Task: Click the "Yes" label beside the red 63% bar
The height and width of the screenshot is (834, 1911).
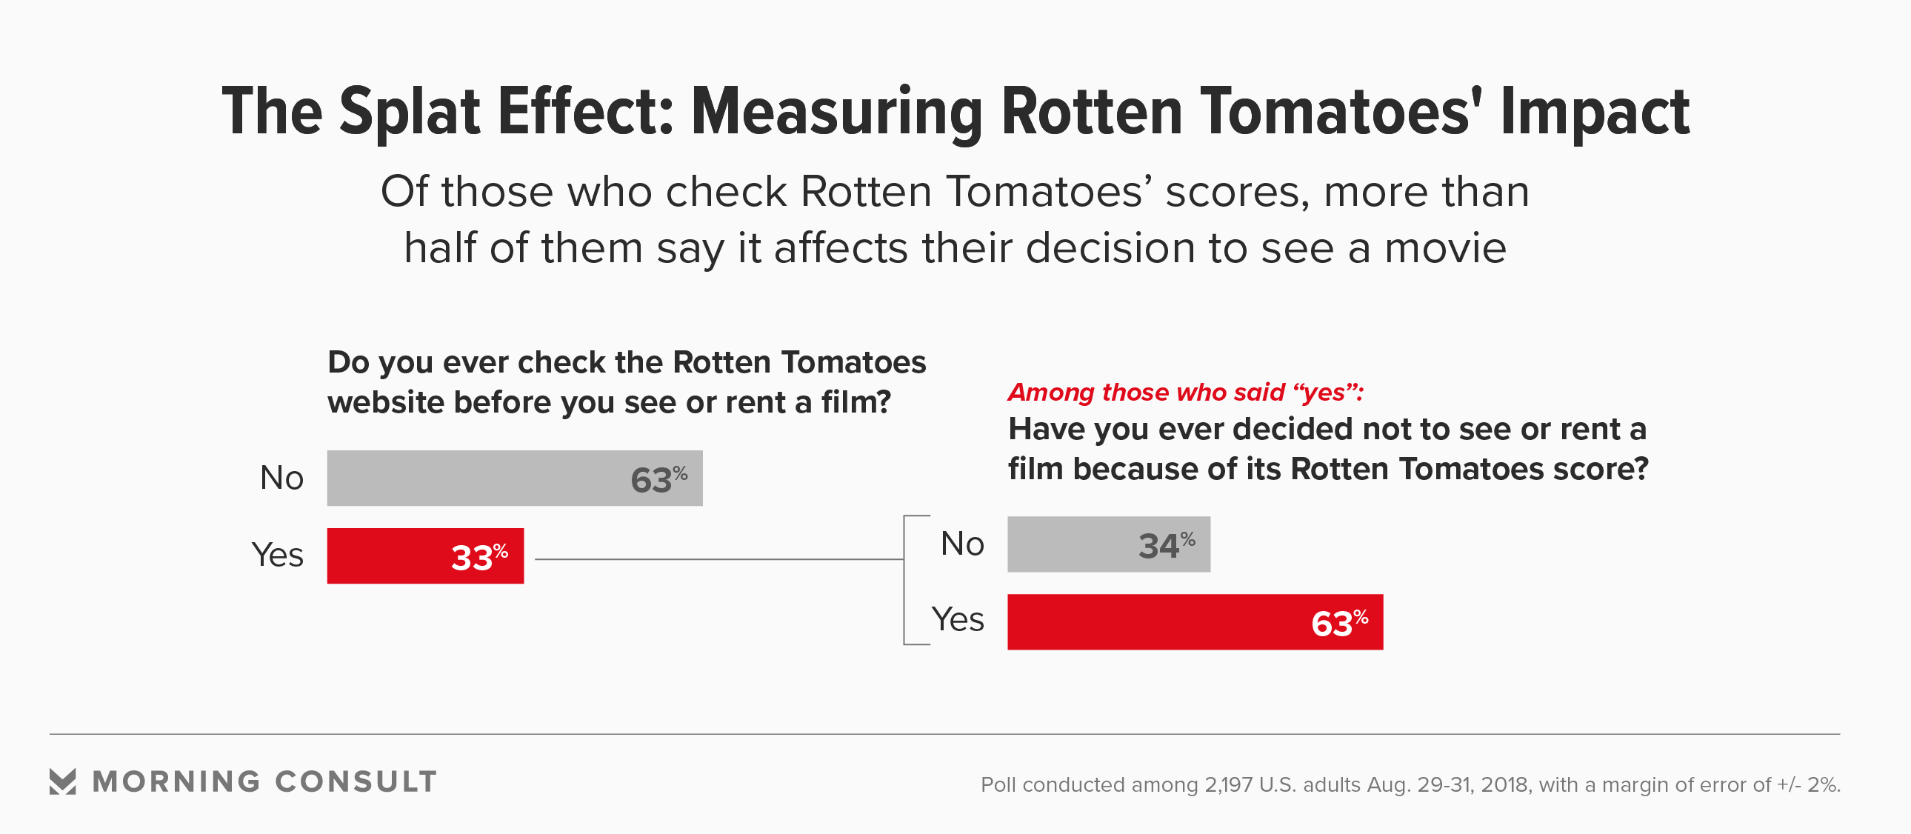Action: coord(958,619)
